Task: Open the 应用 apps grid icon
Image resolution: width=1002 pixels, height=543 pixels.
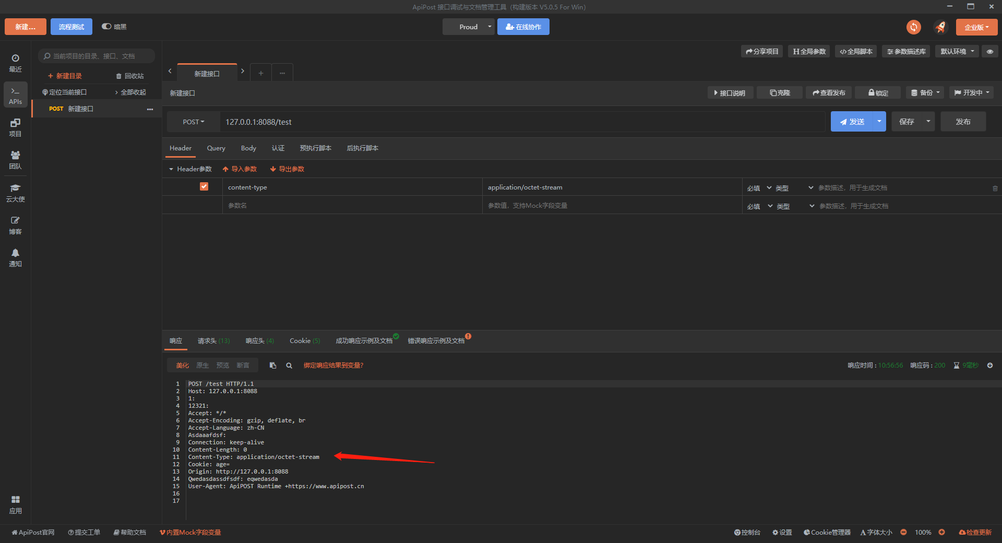Action: coord(15,504)
